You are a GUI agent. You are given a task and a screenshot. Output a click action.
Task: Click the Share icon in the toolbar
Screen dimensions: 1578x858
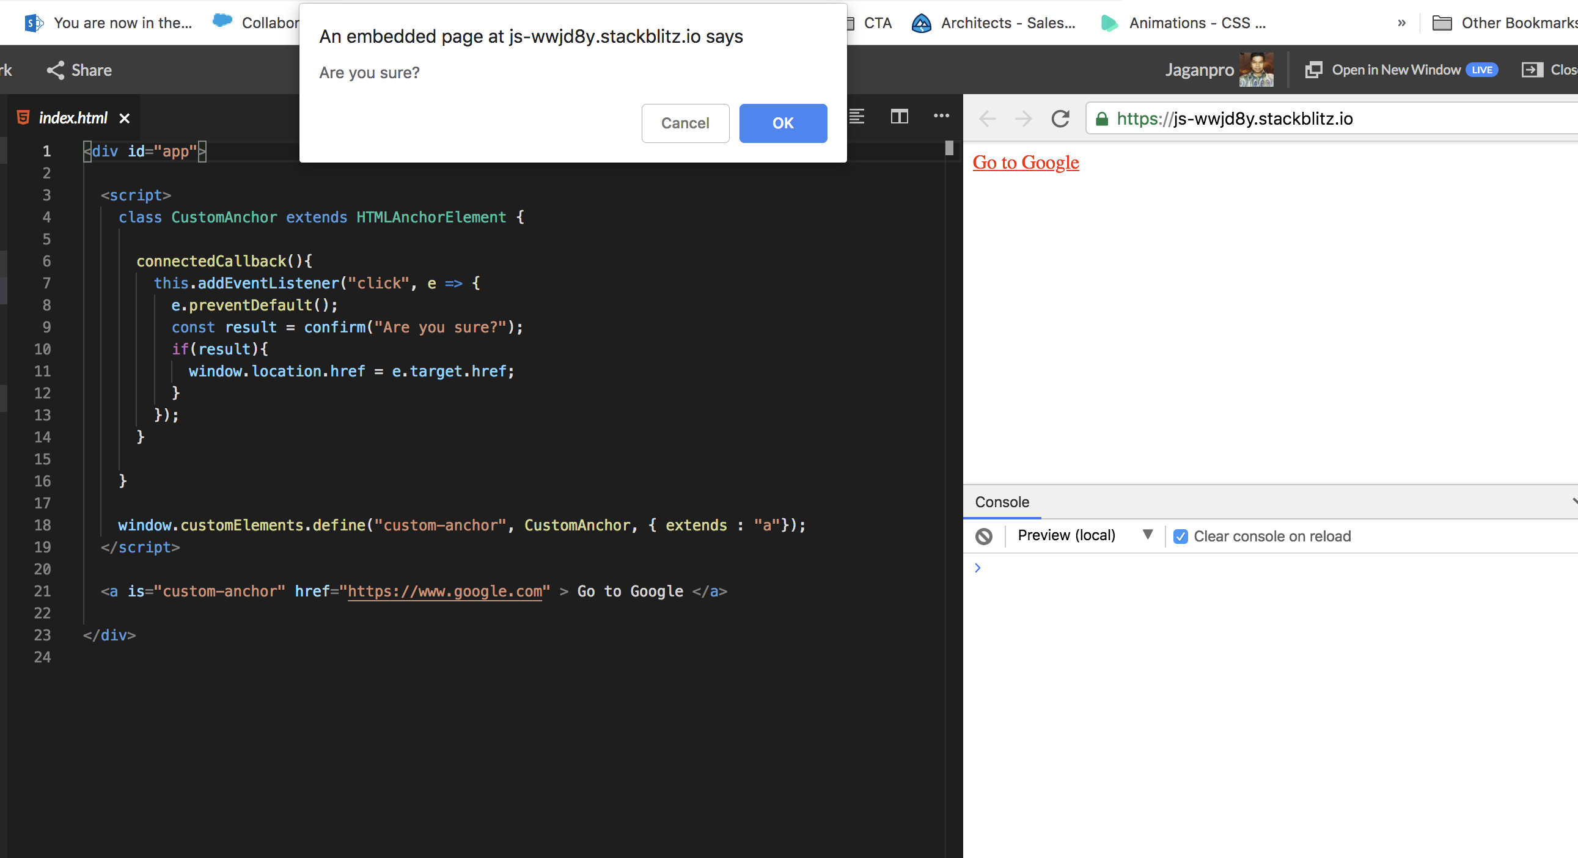point(56,70)
